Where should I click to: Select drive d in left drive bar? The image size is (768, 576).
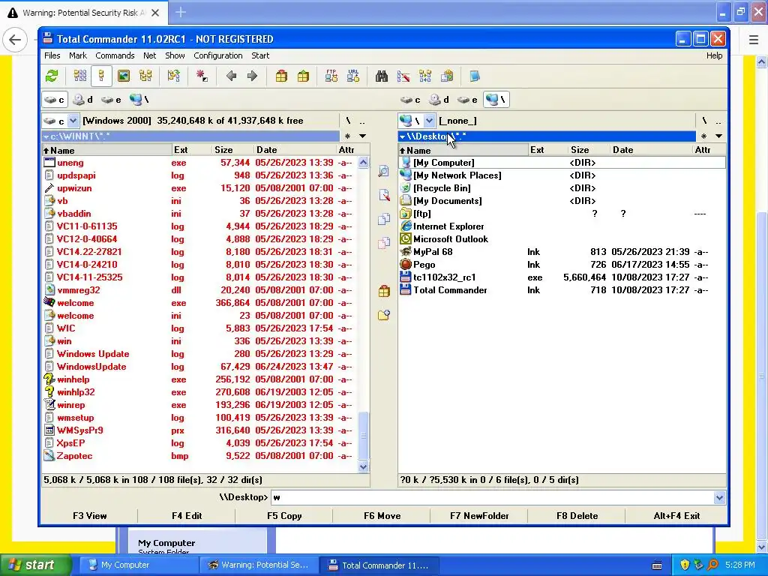click(82, 100)
